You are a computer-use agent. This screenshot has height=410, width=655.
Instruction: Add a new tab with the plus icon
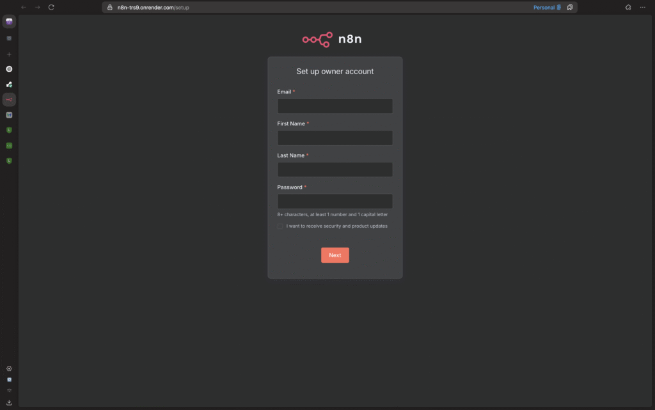coord(9,54)
